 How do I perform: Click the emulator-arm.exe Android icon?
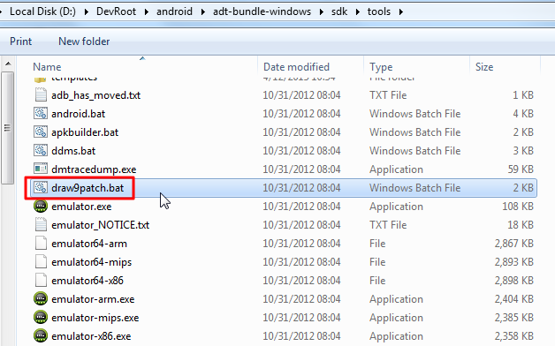pyautogui.click(x=41, y=298)
